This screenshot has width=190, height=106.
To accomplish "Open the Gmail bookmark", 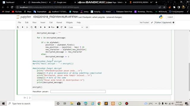I will point(6,12).
